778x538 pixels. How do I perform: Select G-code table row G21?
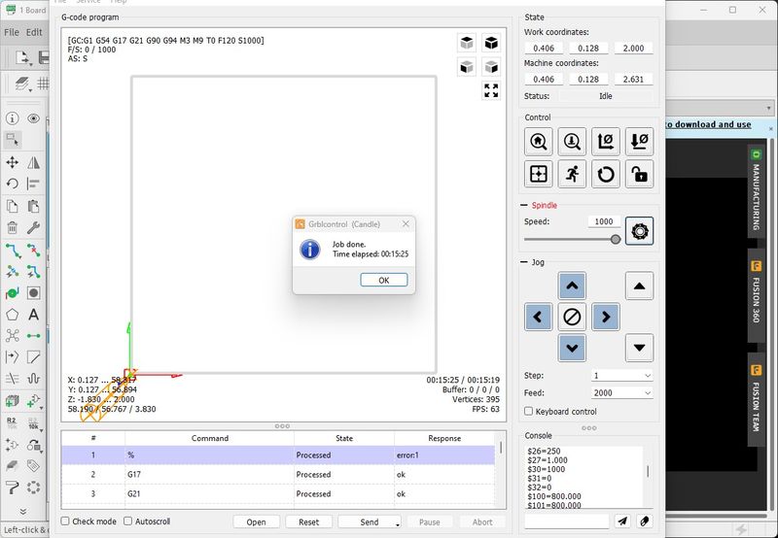[278, 493]
